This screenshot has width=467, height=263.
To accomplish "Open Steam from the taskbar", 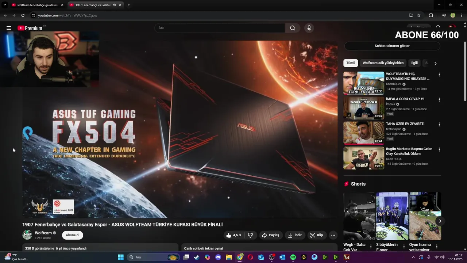I will click(x=197, y=257).
